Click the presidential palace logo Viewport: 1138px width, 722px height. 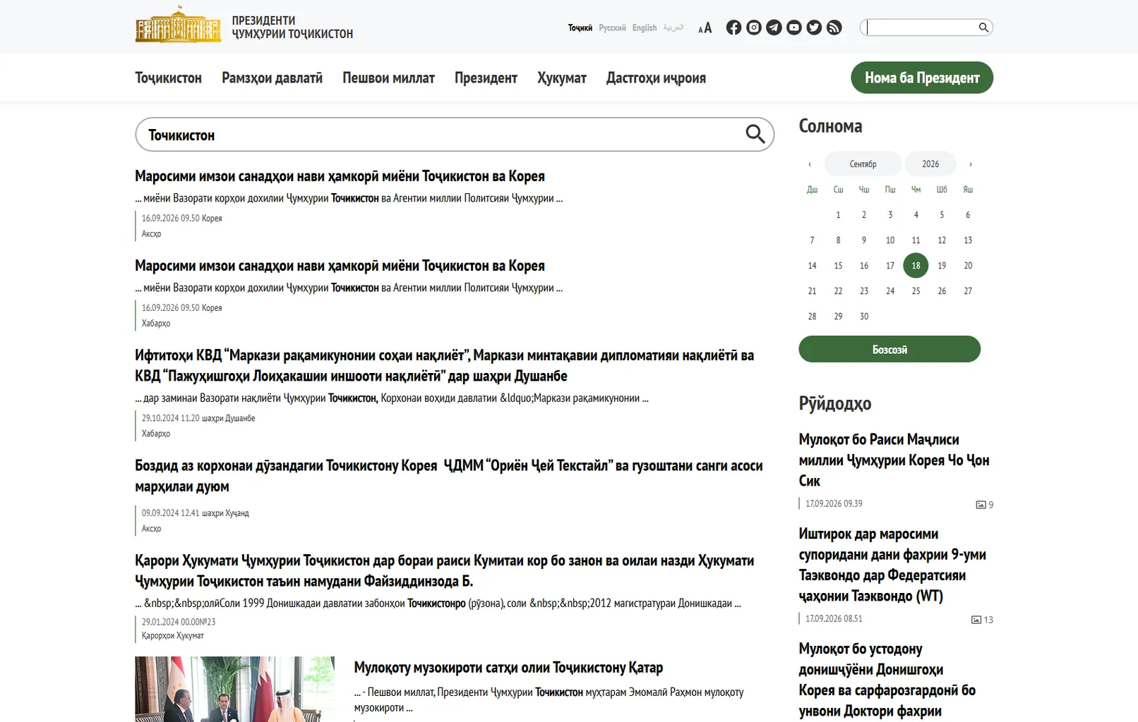(x=178, y=25)
